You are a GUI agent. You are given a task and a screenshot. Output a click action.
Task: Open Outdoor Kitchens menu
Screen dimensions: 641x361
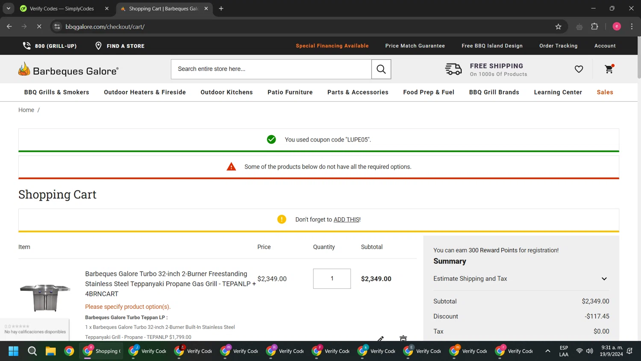tap(226, 92)
